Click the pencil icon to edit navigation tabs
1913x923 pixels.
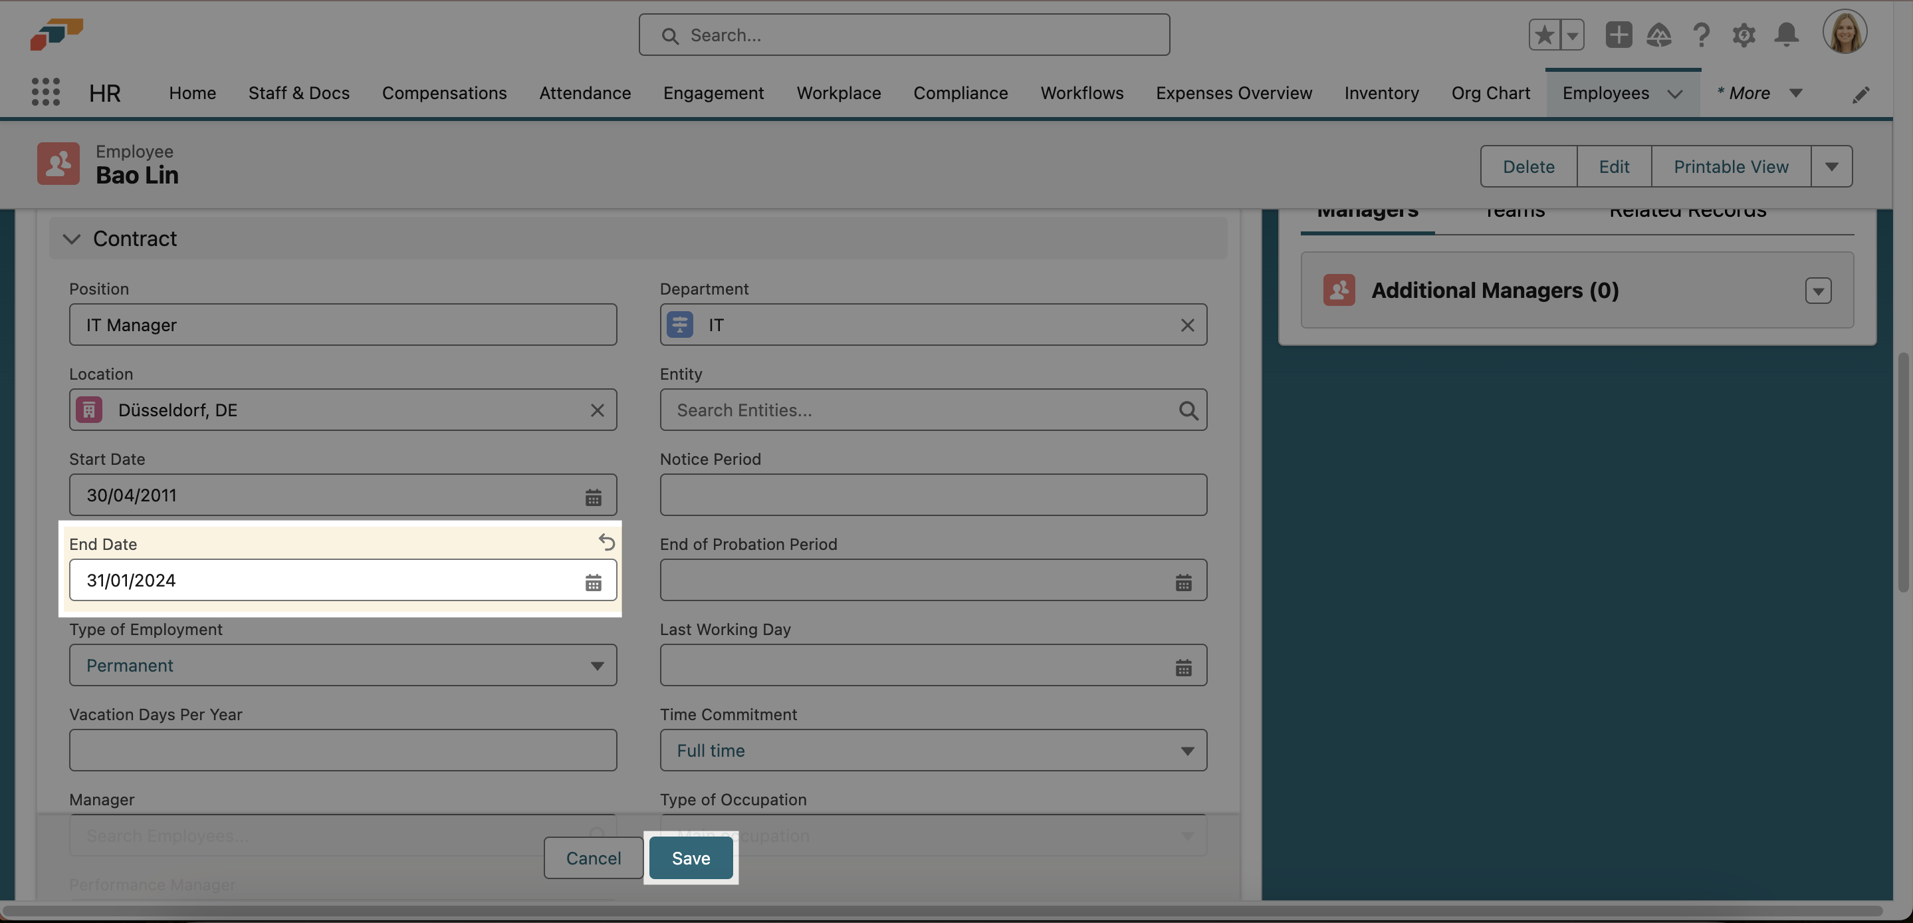[x=1862, y=94]
